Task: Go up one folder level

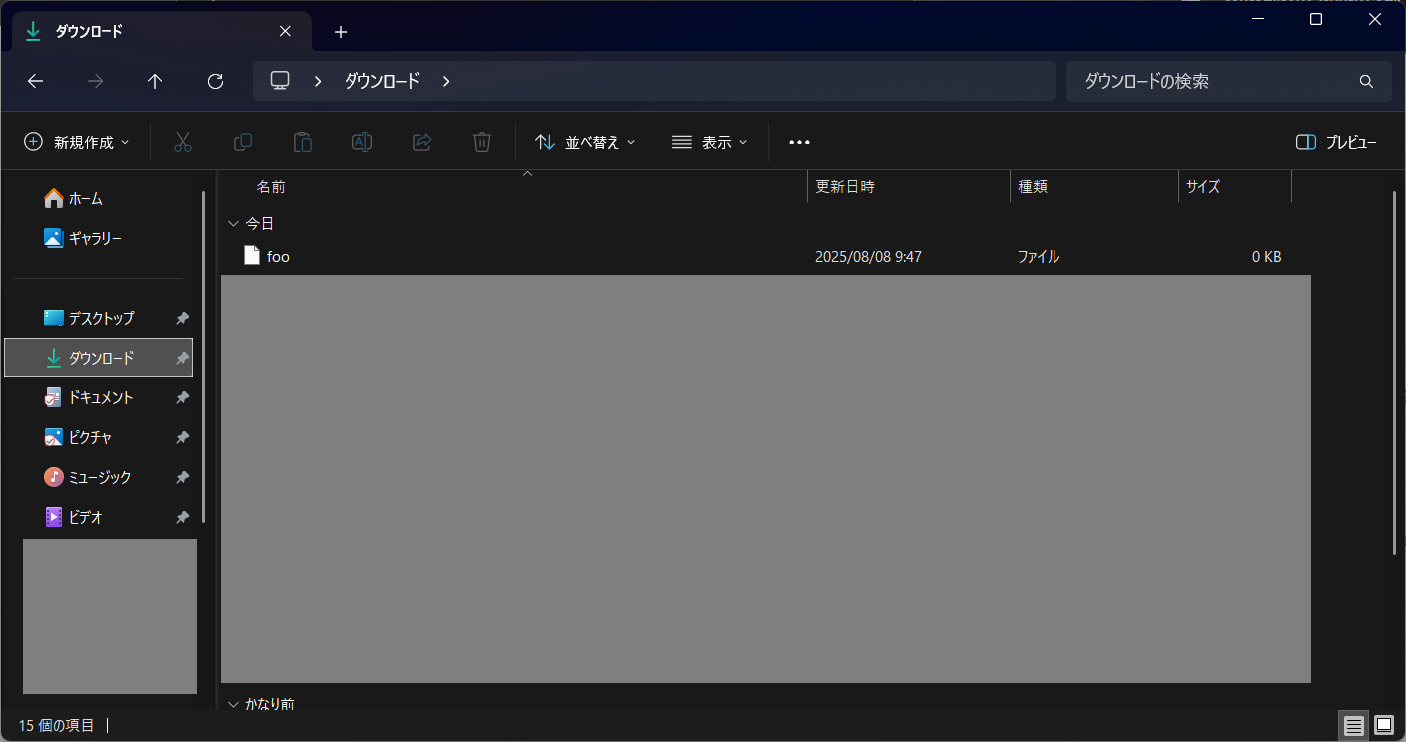Action: [155, 81]
